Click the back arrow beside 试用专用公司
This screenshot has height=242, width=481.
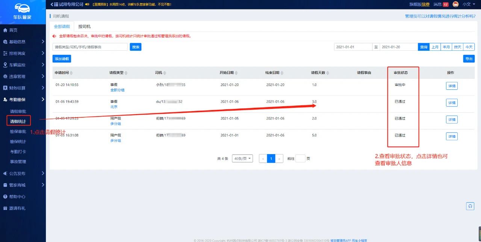click(53, 4)
